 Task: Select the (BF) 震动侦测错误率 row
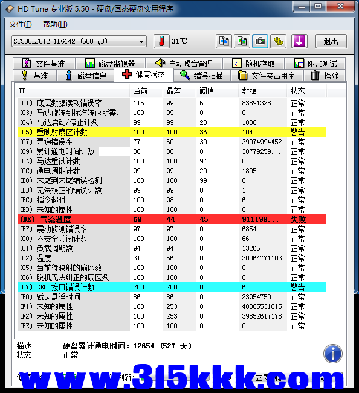pyautogui.click(x=172, y=229)
